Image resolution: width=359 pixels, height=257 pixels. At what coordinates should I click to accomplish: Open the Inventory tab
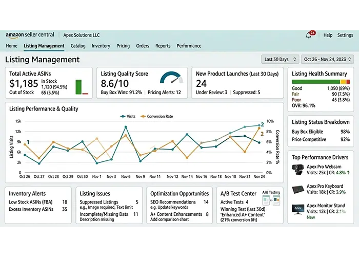(101, 46)
